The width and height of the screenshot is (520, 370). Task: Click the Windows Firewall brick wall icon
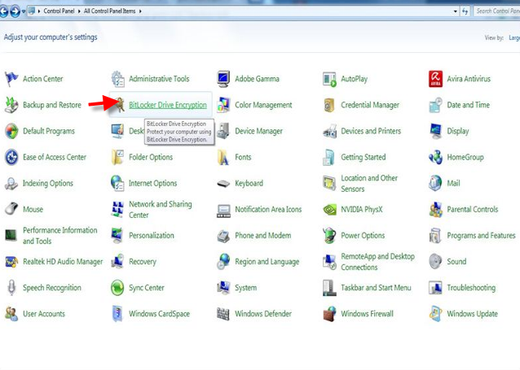coord(329,314)
